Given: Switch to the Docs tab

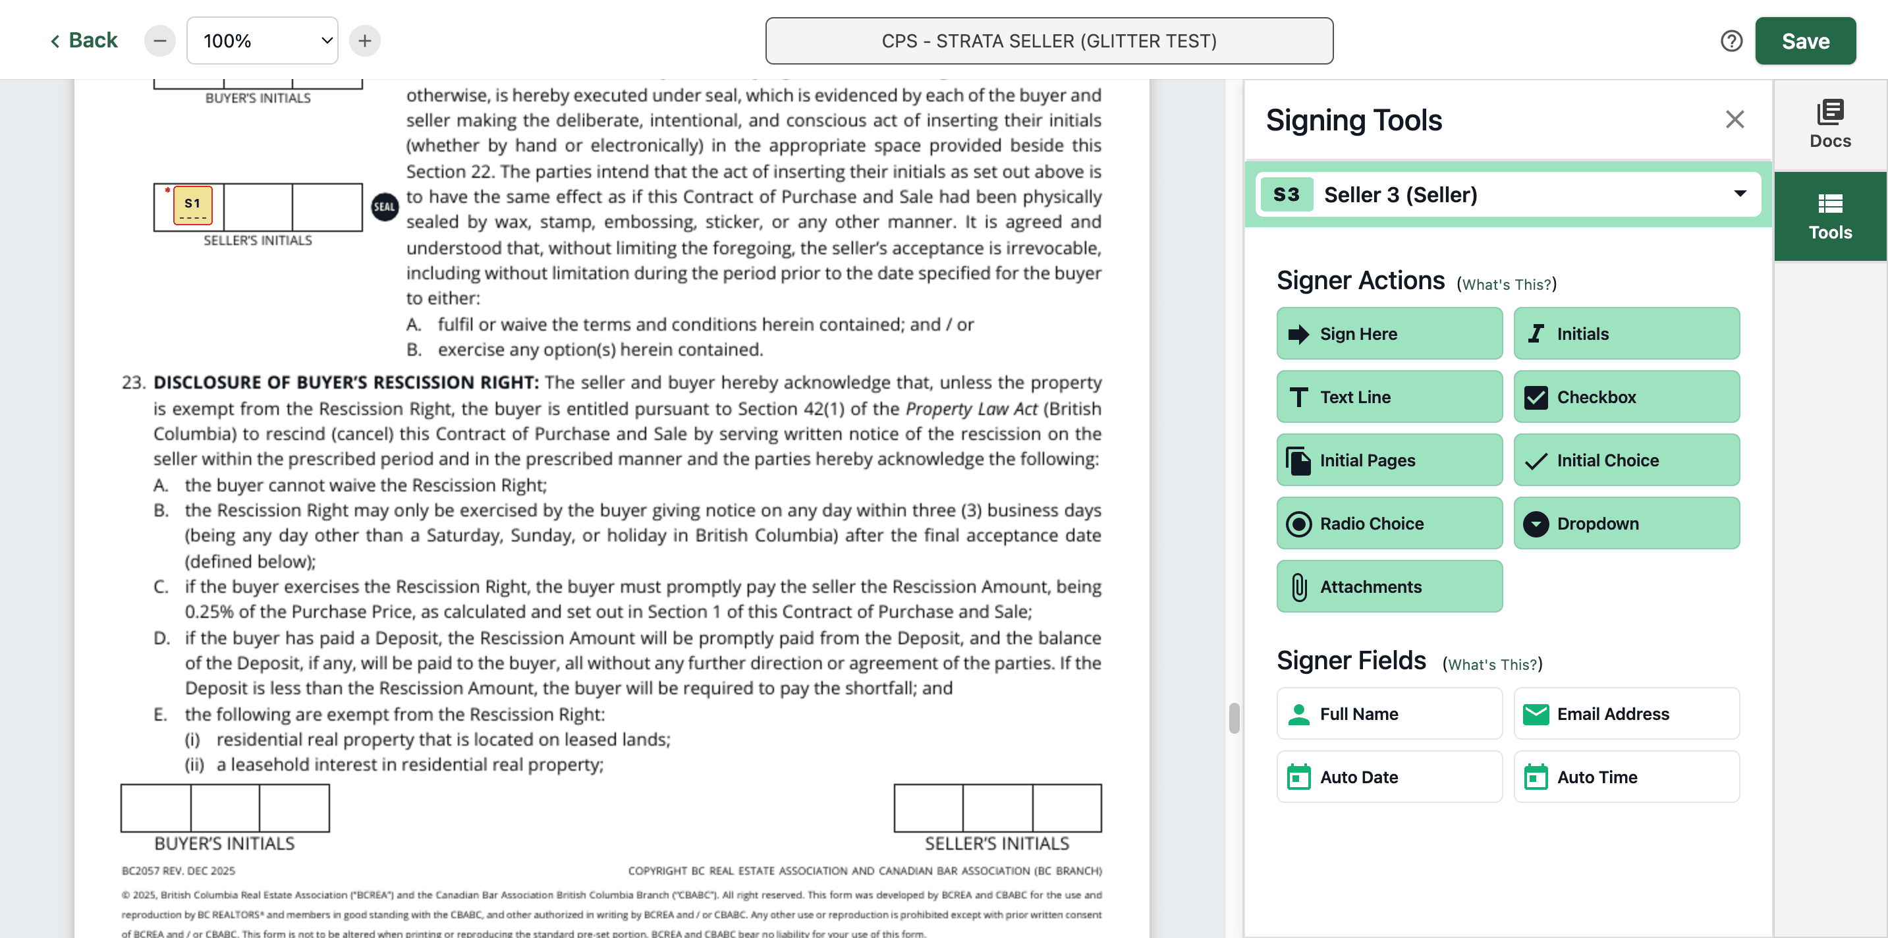Looking at the screenshot, I should point(1830,124).
